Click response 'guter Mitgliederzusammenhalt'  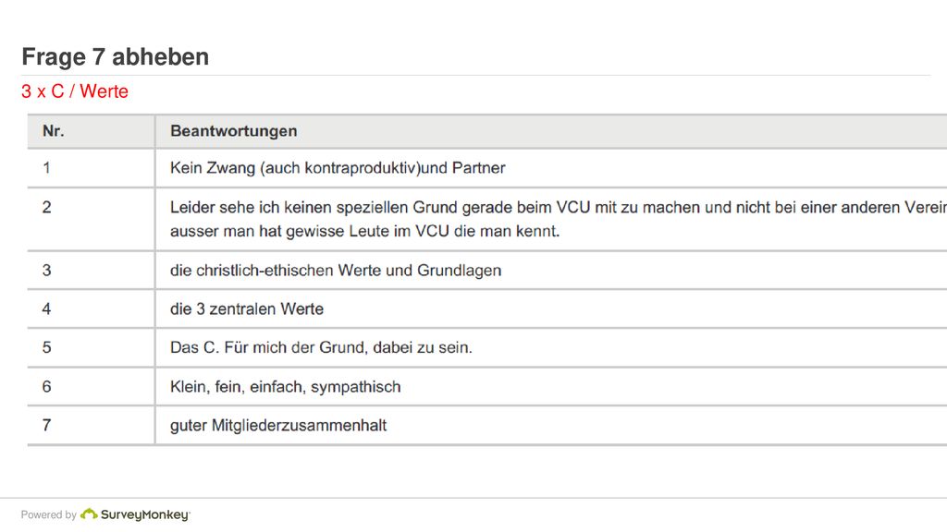pos(278,425)
